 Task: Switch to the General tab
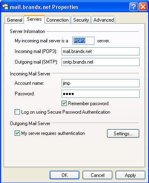[14, 20]
